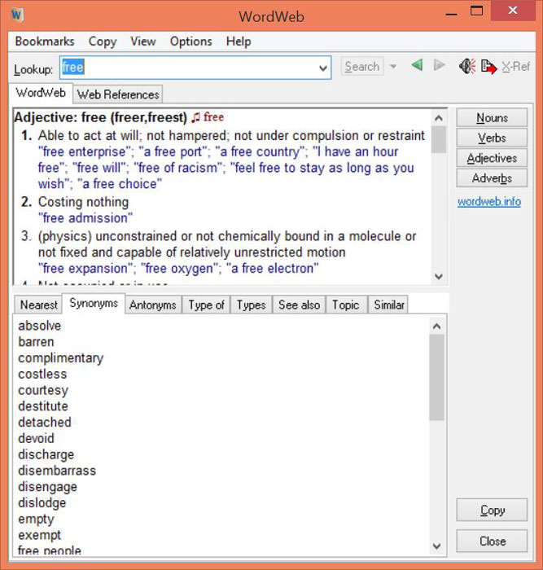Open the Lookup history dropdown arrow
The width and height of the screenshot is (543, 570).
322,68
